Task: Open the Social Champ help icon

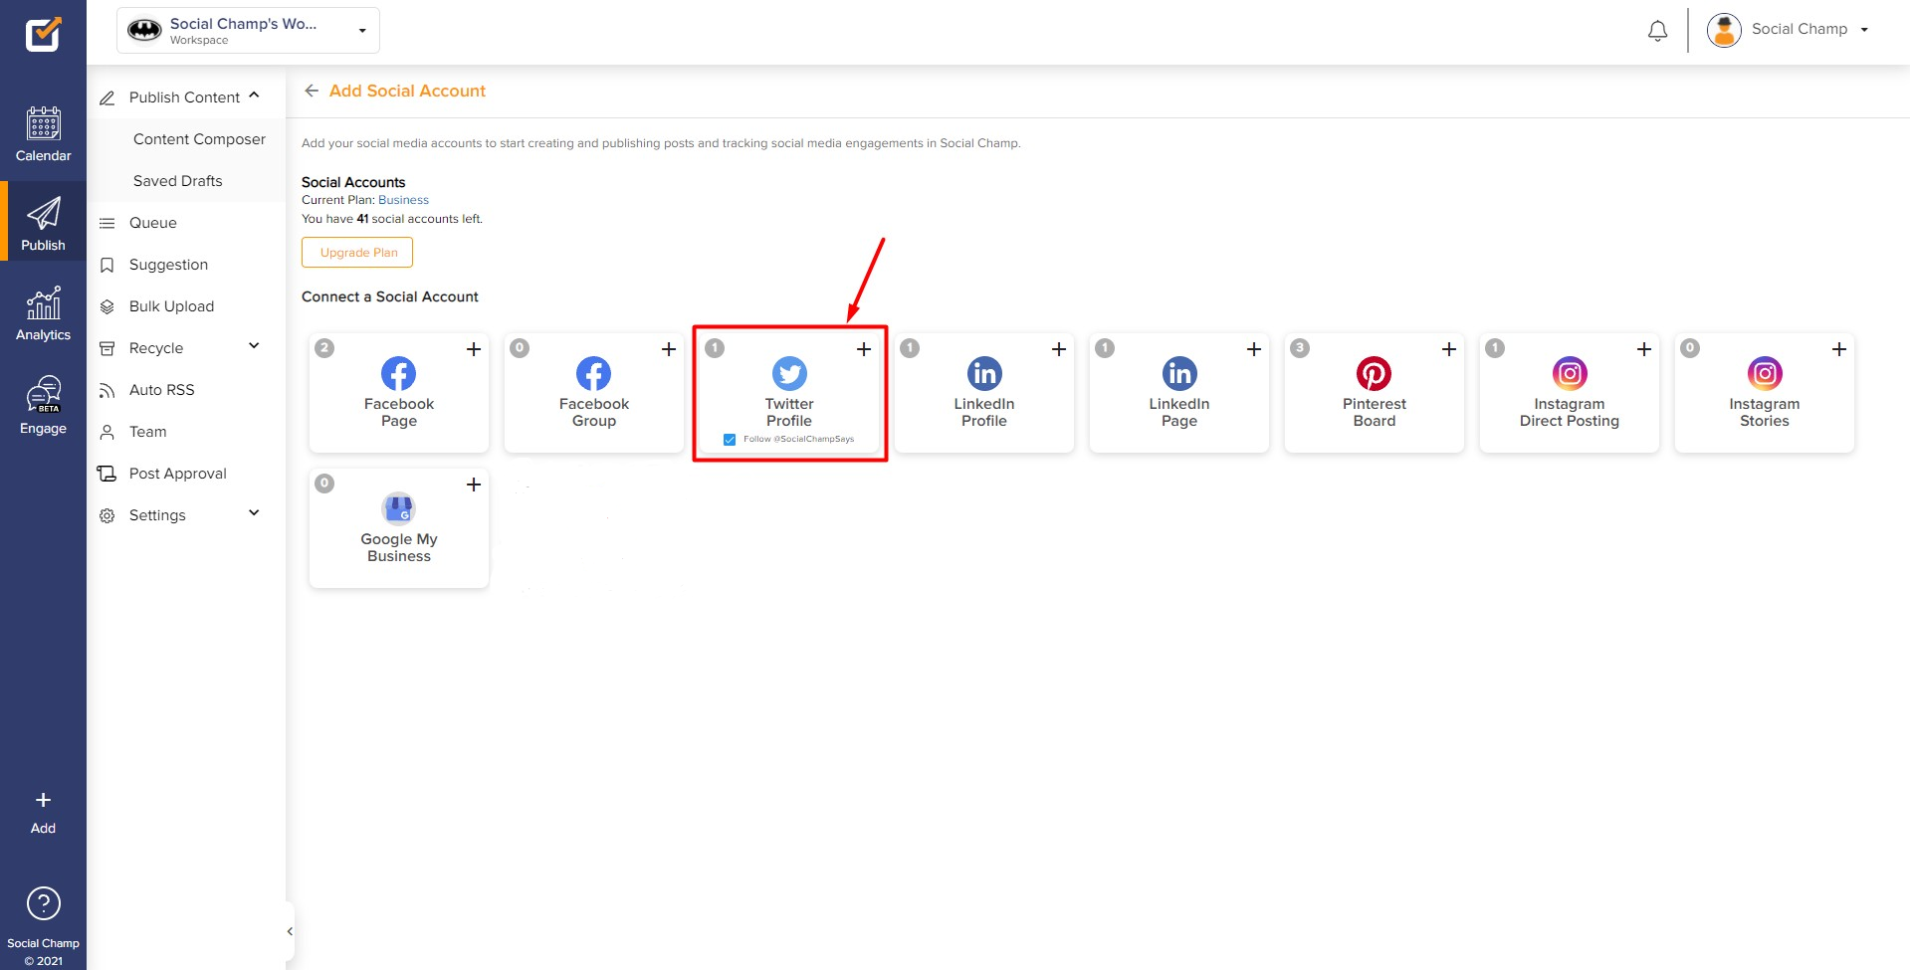Action: (43, 903)
